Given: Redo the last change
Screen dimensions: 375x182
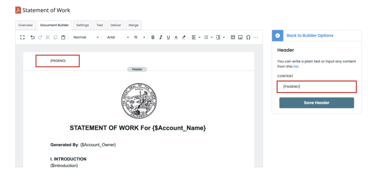Looking at the screenshot, I should tap(40, 37).
